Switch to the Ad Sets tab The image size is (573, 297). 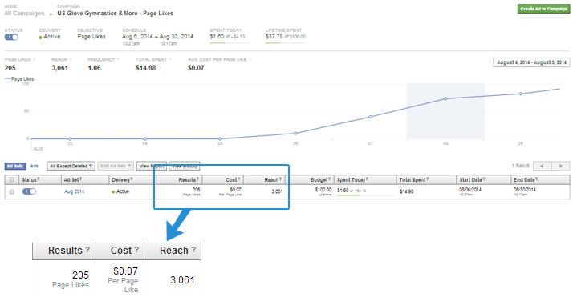point(15,167)
